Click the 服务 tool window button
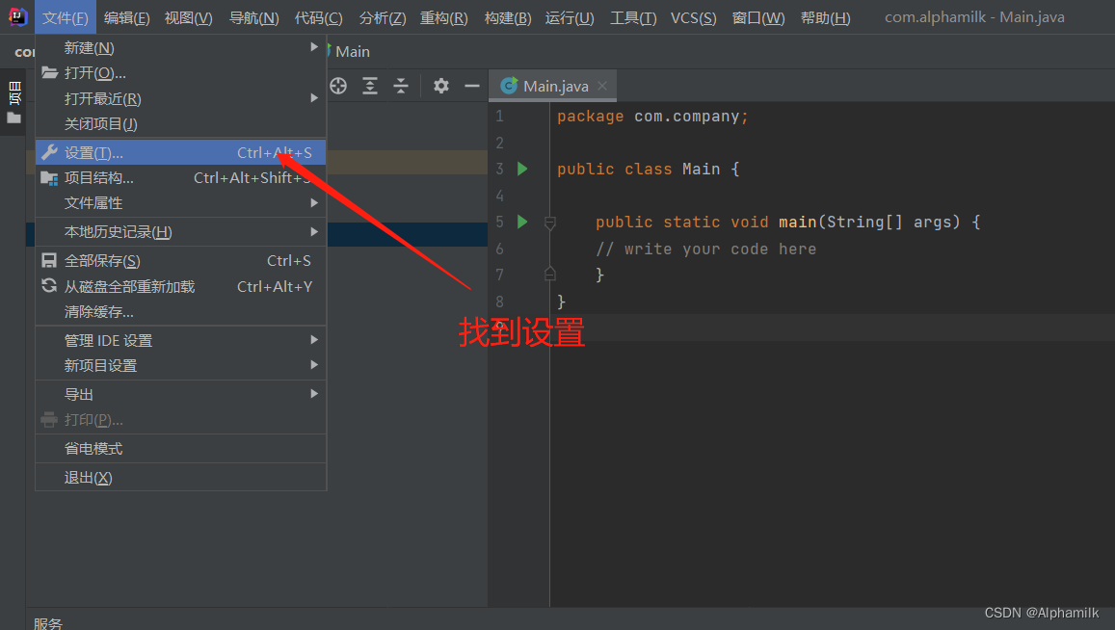The image size is (1115, 630). tap(47, 622)
